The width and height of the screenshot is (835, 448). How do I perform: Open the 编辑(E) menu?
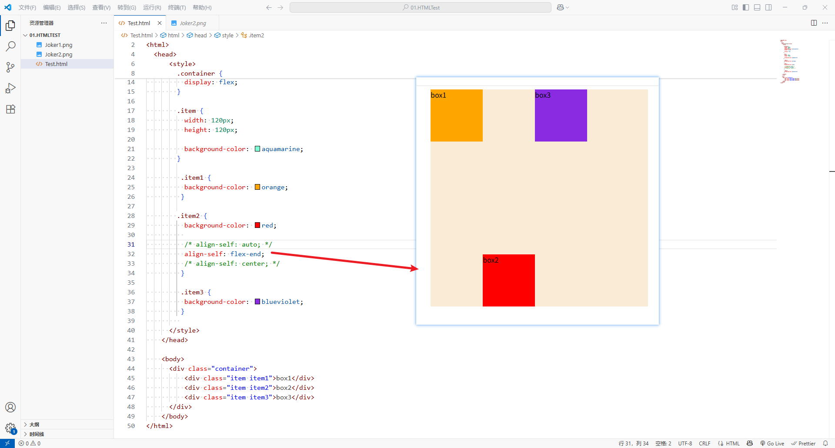52,7
